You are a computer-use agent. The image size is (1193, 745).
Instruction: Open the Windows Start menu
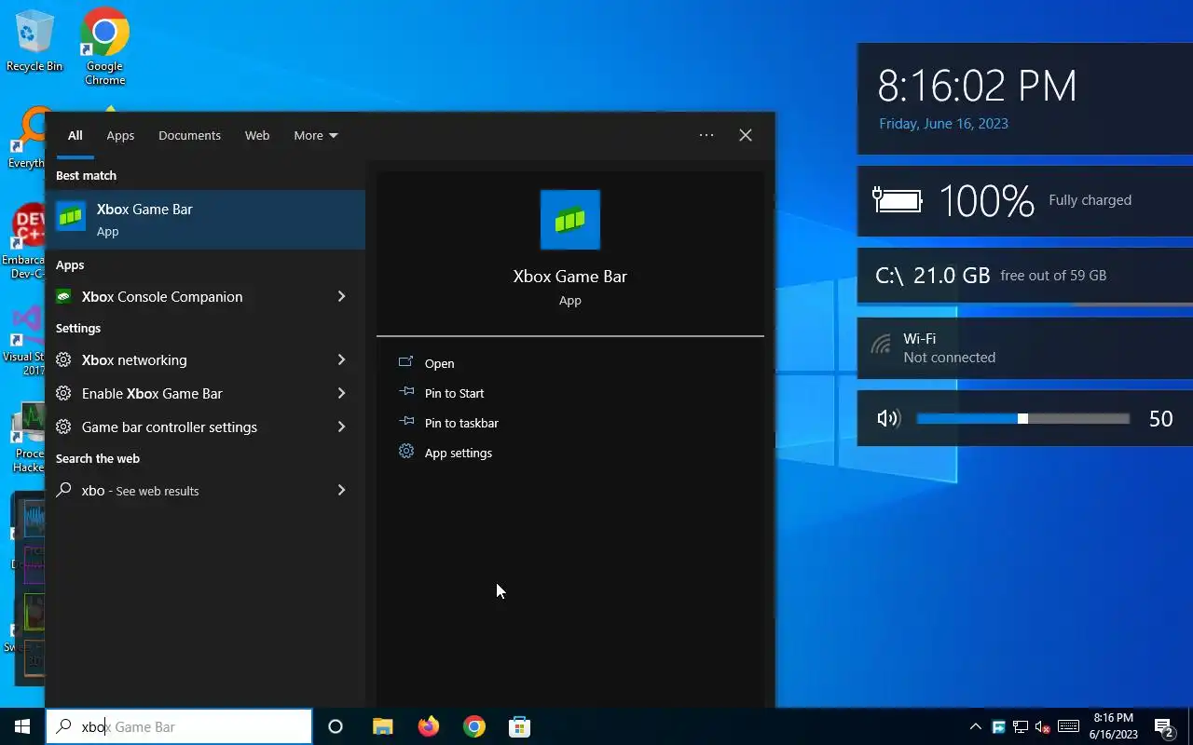22,726
